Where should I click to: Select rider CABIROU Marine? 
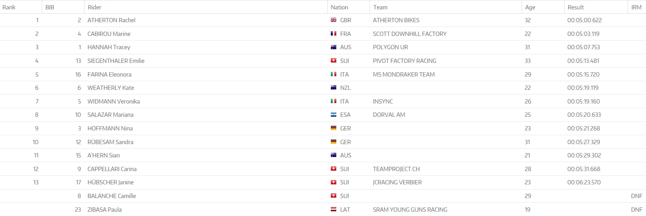(x=109, y=34)
